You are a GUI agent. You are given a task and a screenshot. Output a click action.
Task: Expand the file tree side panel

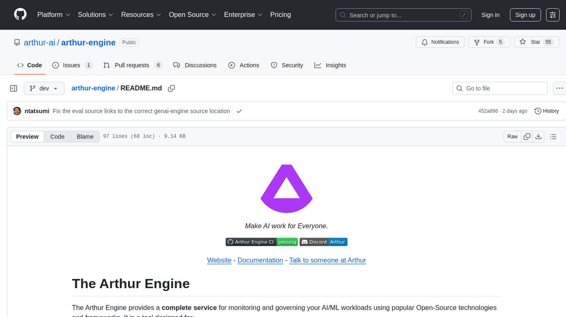click(x=14, y=88)
